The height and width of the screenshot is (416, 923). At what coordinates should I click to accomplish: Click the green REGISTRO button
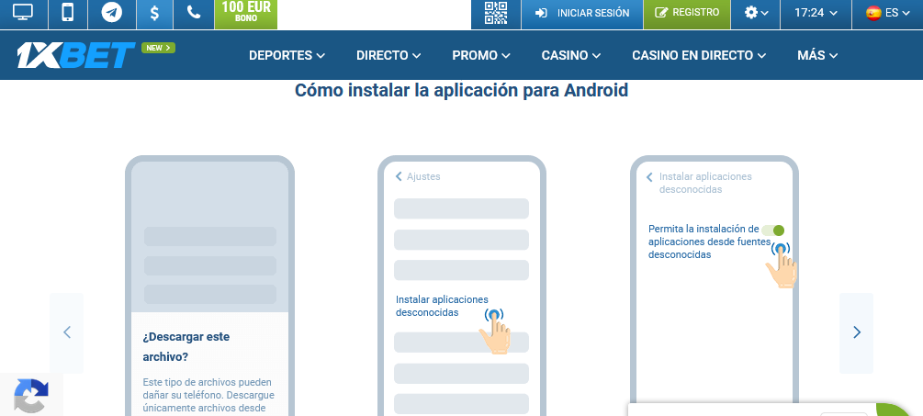tap(687, 13)
